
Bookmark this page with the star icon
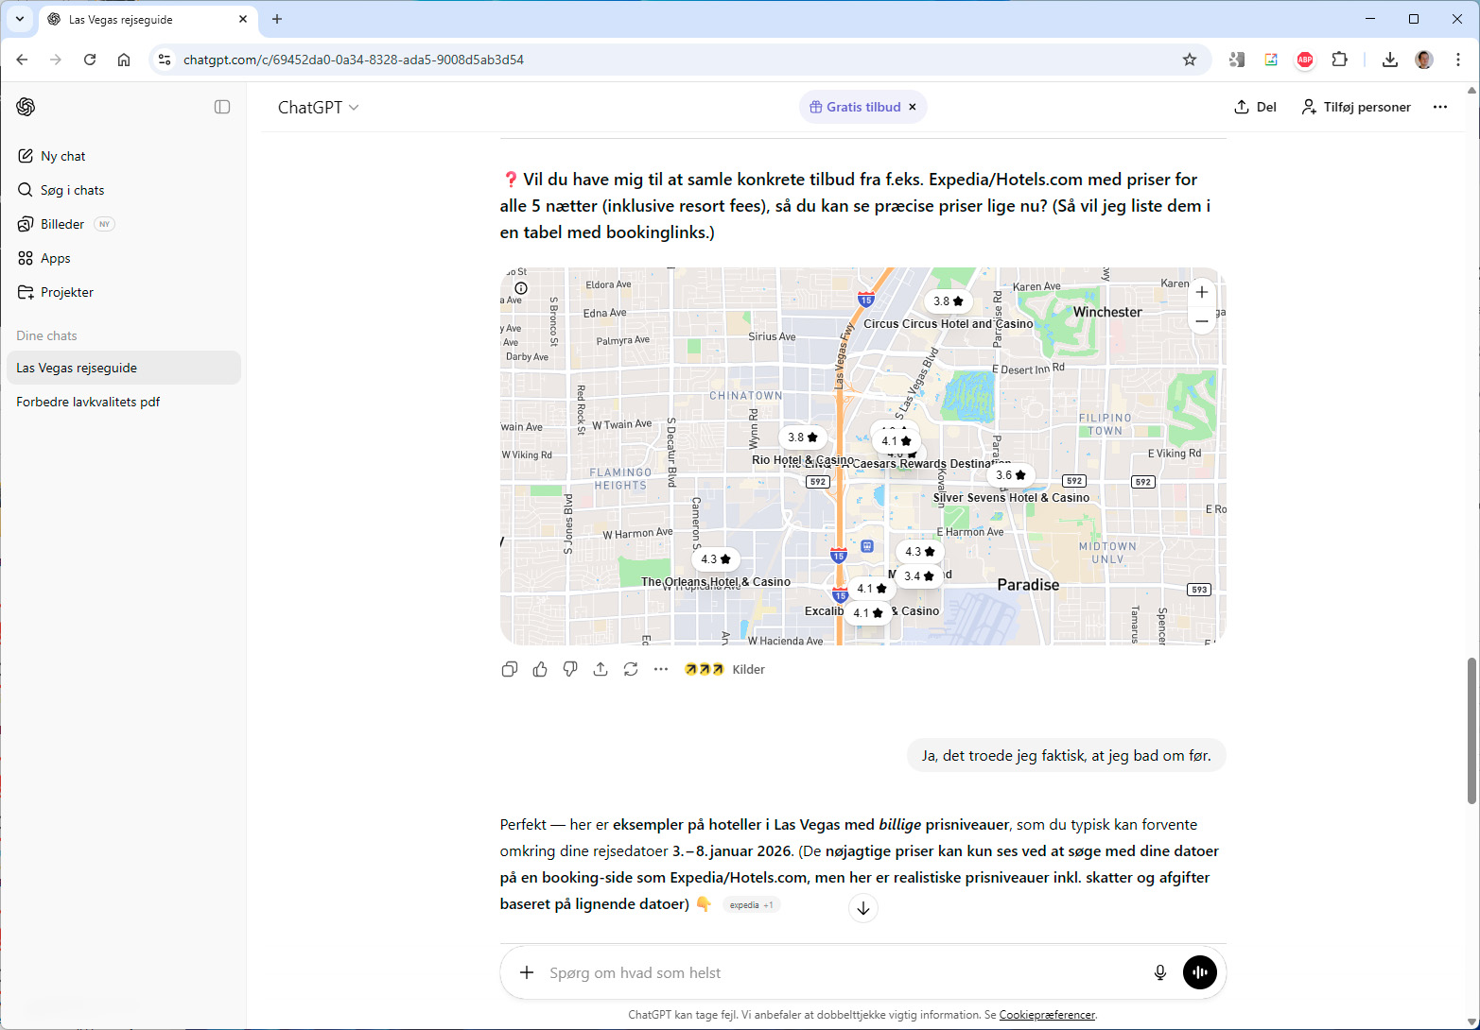1190,60
